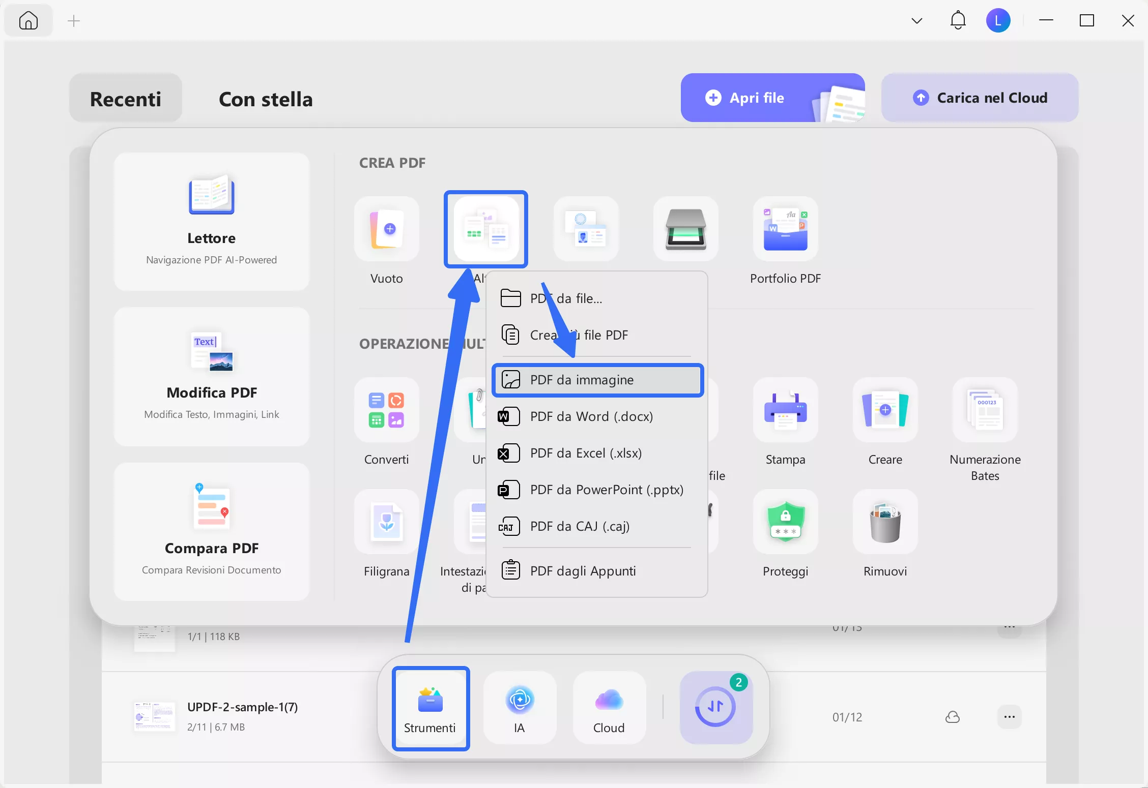Image resolution: width=1148 pixels, height=788 pixels.
Task: Open the Filigrana watermark tool
Action: click(x=386, y=522)
